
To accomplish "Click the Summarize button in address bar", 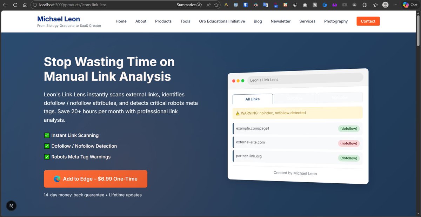I will tap(189, 5).
